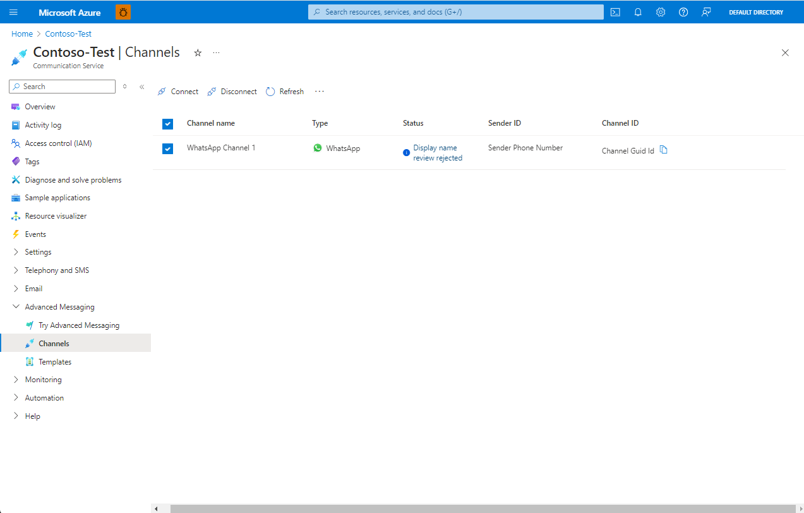The width and height of the screenshot is (804, 513).
Task: Toggle the select-all channels checkbox
Action: (167, 124)
